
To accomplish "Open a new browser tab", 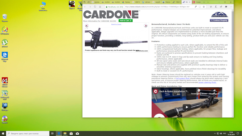I will coord(204,2).
